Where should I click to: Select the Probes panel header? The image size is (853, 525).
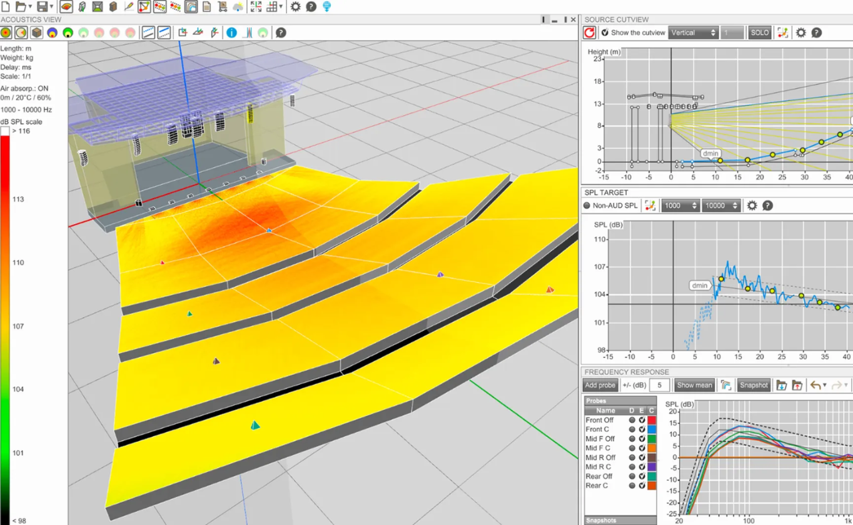point(620,401)
